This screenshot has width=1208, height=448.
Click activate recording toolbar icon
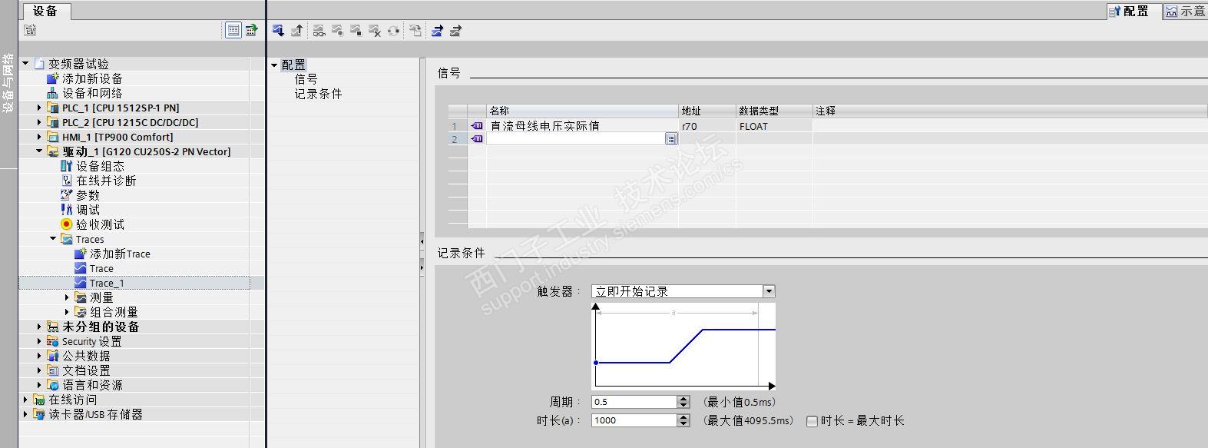click(337, 31)
